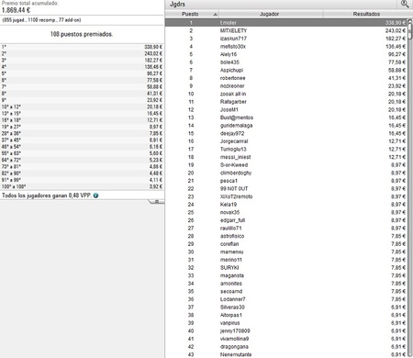This screenshot has width=413, height=358.
Task: Select player S-or-Kweed
Action: 234,165
